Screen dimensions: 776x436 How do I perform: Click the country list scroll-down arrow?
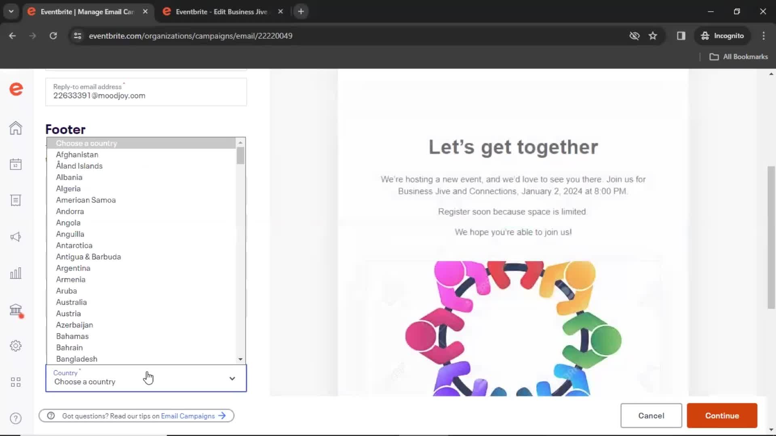click(x=240, y=359)
